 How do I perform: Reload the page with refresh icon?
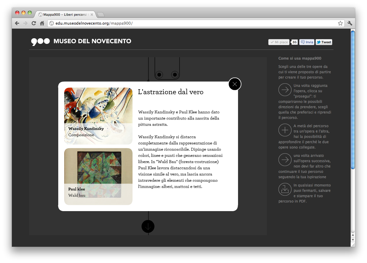pos(34,23)
